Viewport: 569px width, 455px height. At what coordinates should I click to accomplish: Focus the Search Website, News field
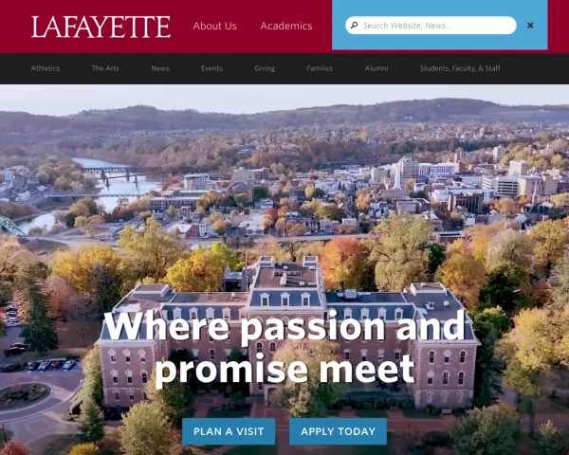click(431, 26)
